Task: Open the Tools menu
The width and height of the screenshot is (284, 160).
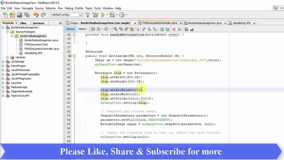Action: pos(97,8)
